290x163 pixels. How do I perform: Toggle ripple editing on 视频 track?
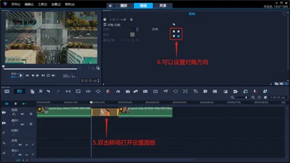[x=14, y=114]
